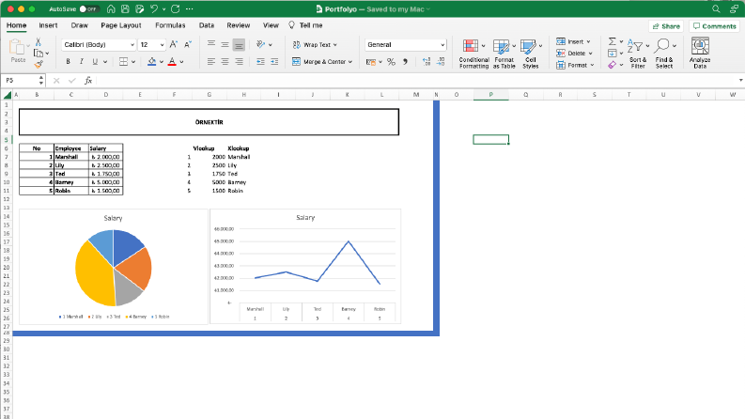
Task: Click the Save icon in title bar
Action: point(125,9)
